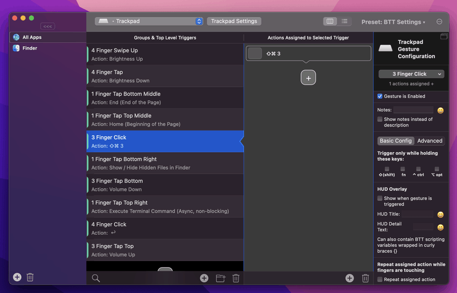
Task: Open Trackpad Settings
Action: click(x=234, y=21)
